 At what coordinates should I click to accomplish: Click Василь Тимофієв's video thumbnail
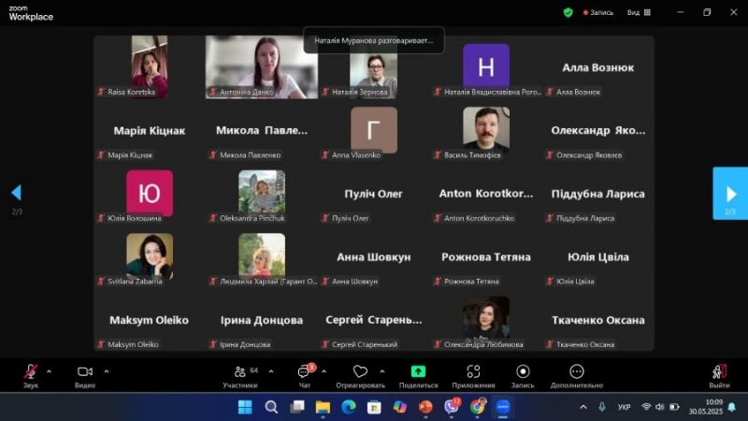pos(486,129)
